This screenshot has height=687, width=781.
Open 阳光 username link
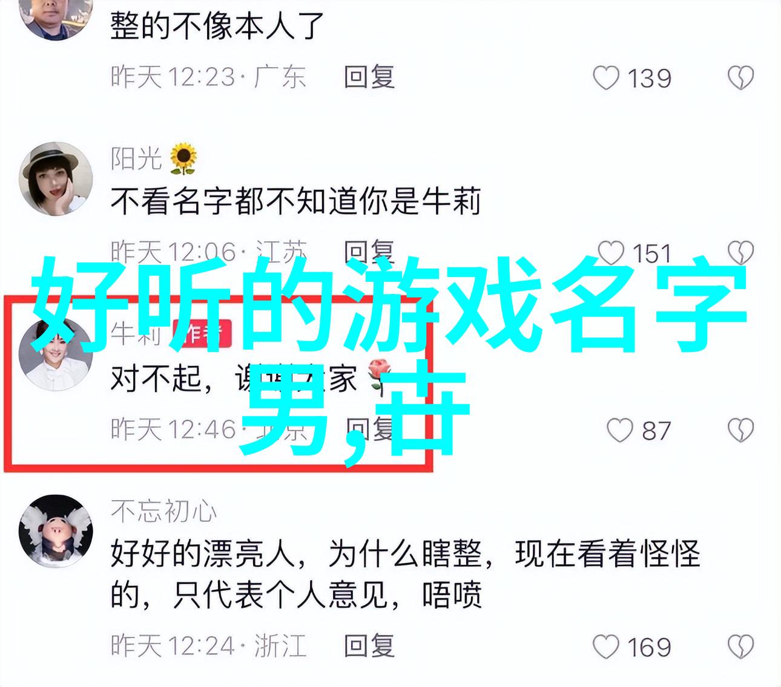coord(136,158)
